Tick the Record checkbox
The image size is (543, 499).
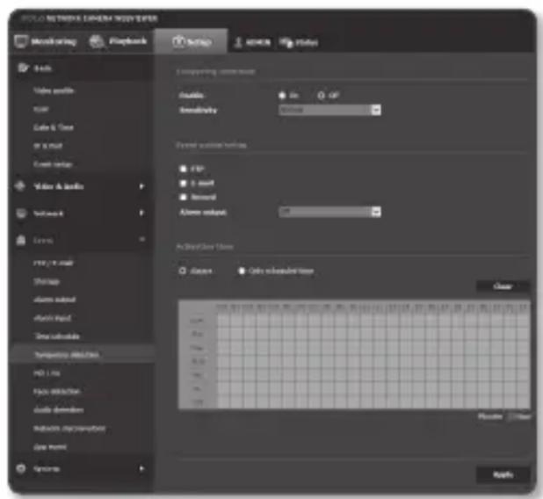(183, 197)
